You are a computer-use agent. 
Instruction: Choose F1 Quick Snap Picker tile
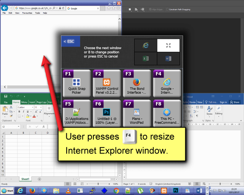coord(77,83)
